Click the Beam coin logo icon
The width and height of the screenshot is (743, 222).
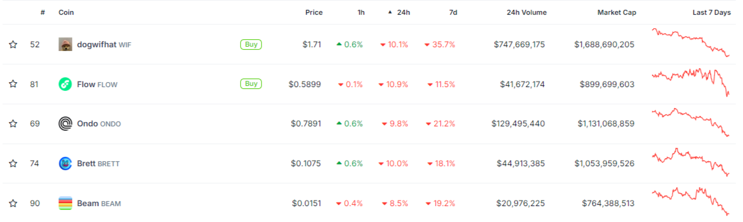pos(65,203)
